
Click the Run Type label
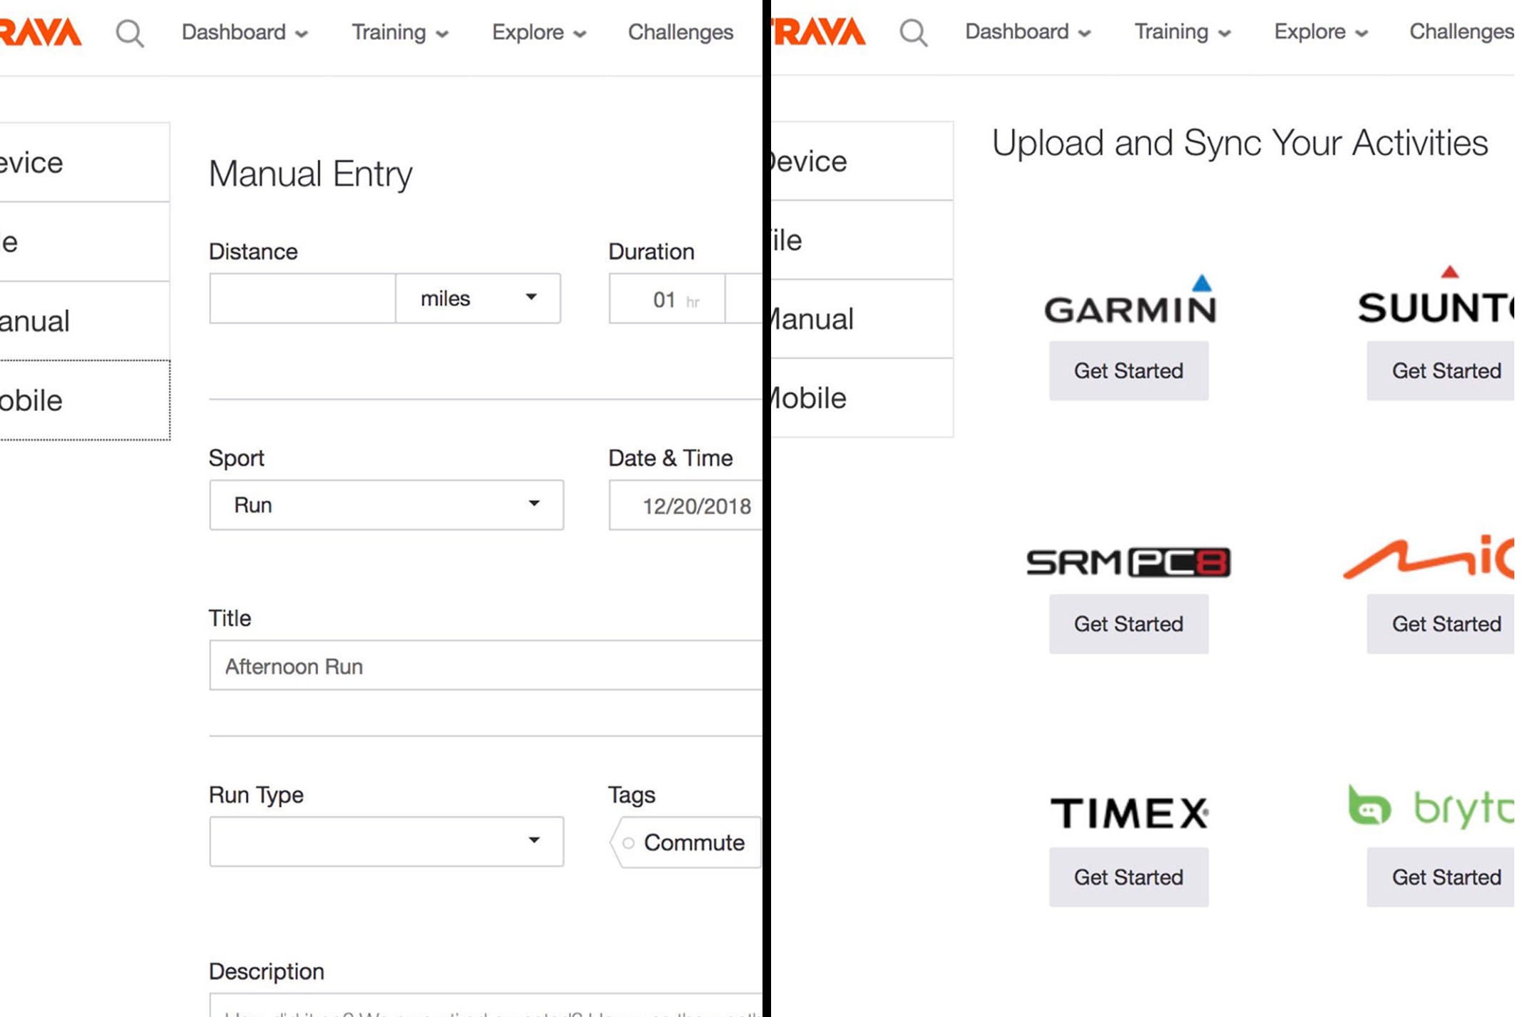coord(256,795)
